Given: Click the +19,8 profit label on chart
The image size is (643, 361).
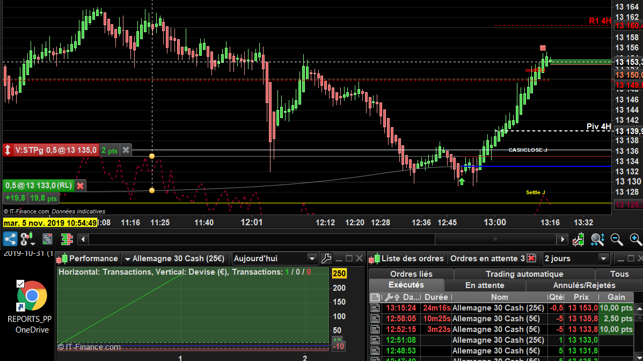Looking at the screenshot, I should click(15, 198).
